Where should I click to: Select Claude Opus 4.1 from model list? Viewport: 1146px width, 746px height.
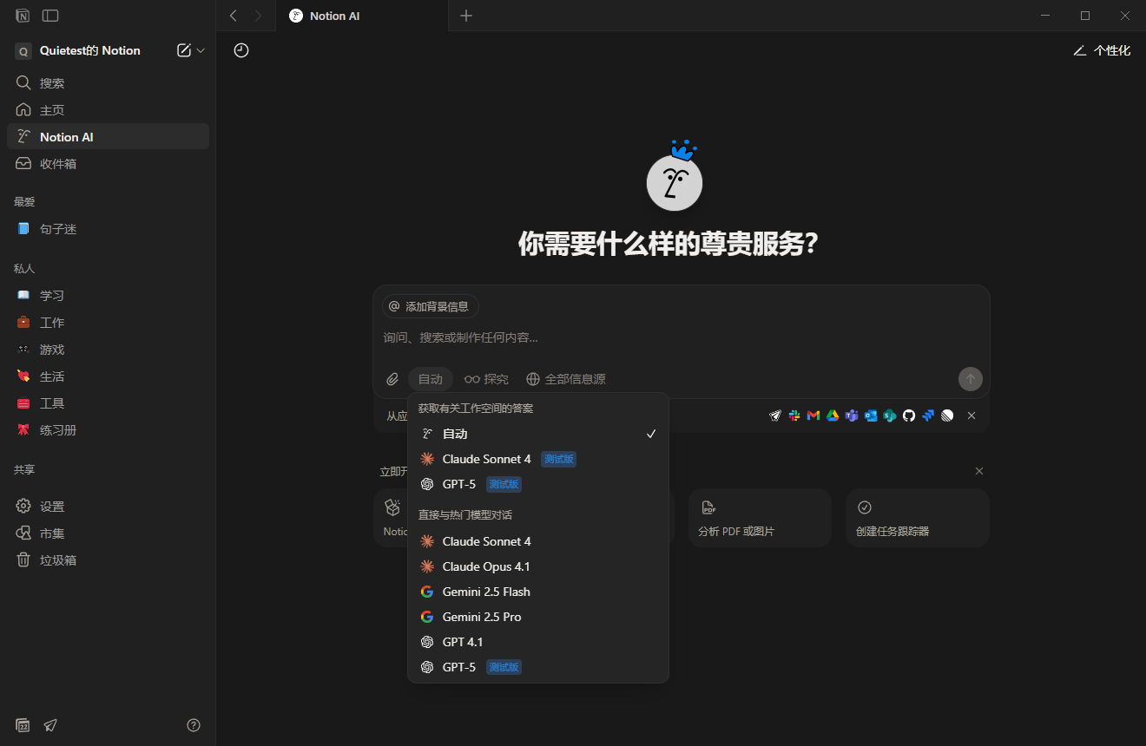[485, 566]
